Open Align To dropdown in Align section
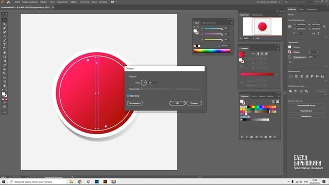This screenshot has height=185, width=329. (x=290, y=77)
